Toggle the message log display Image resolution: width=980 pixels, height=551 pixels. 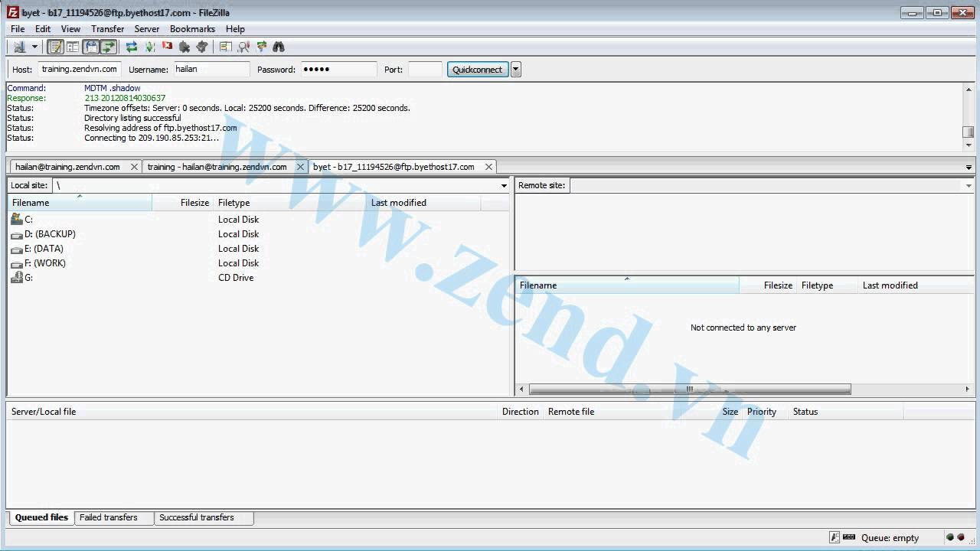(x=55, y=47)
